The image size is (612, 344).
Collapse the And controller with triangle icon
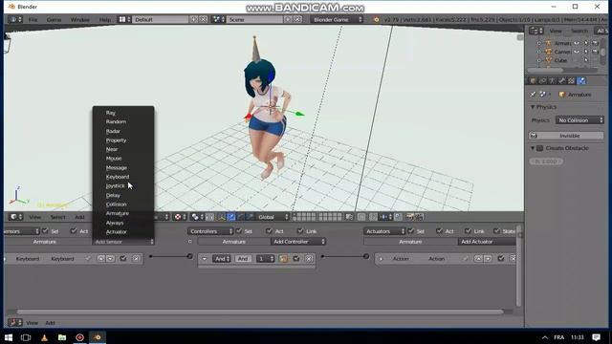coord(204,259)
